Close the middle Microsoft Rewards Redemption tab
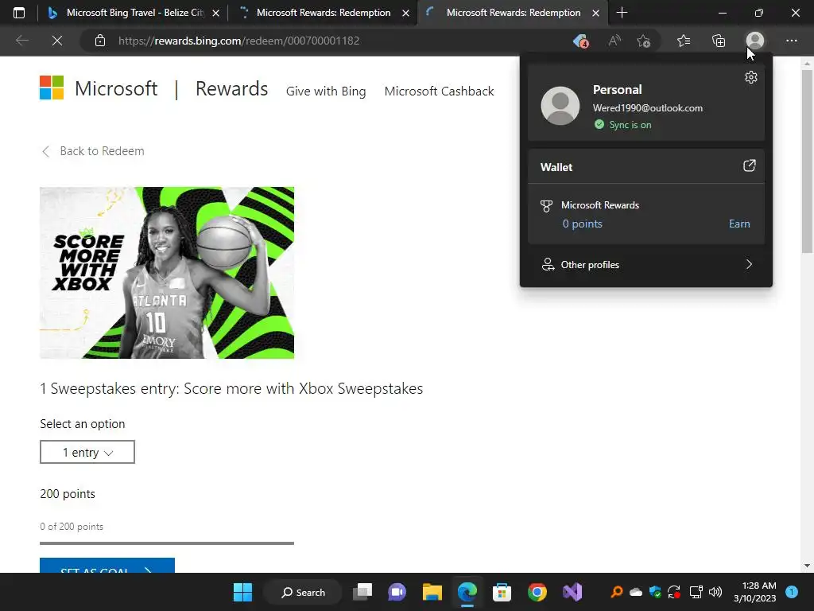This screenshot has height=611, width=814. pyautogui.click(x=406, y=13)
